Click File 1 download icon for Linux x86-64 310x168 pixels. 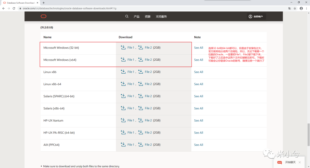123,84
